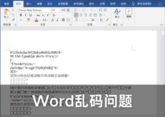Screen dimensions: 165x117
Task: Toggle show paragraph marks
Action: (107, 20)
